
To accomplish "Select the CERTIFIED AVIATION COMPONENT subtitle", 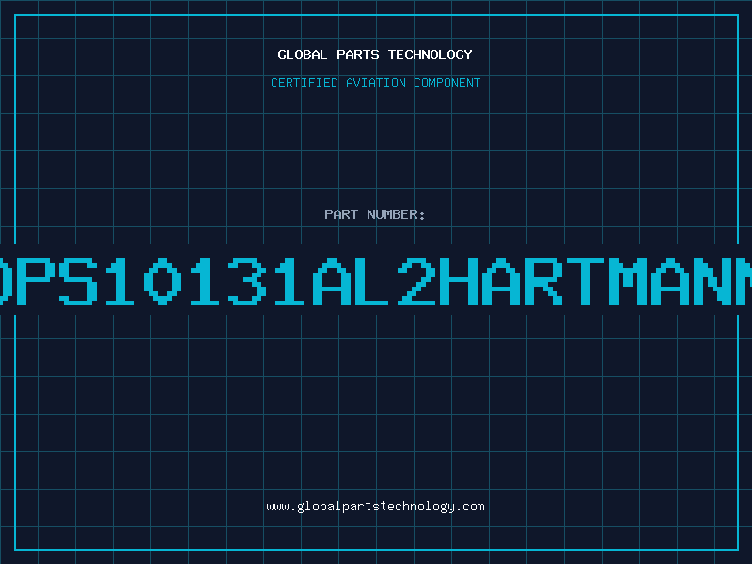I will tap(375, 83).
